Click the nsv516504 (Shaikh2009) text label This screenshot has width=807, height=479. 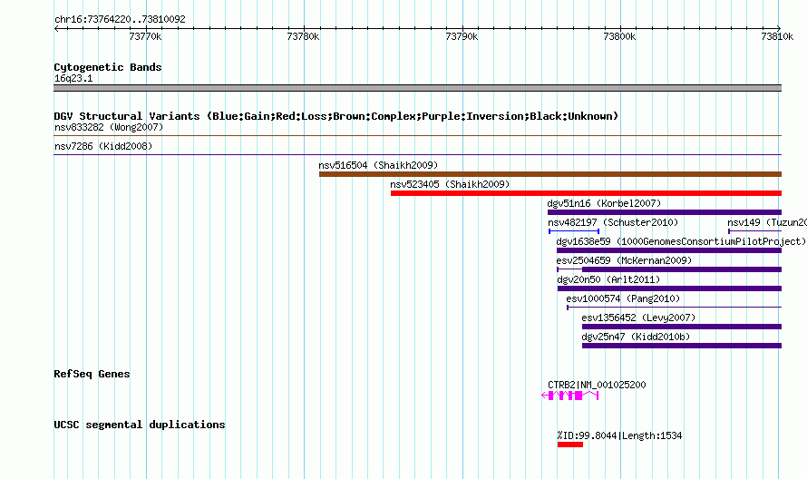click(378, 165)
